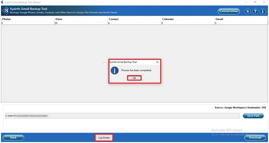Image resolution: width=269 pixels, height=143 pixels.
Task: Go to previous step with Back
Action: [13, 138]
